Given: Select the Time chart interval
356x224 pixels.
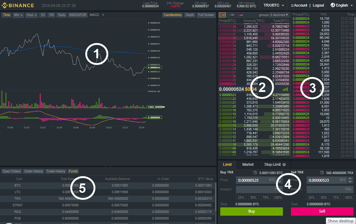Looking at the screenshot, I should pyautogui.click(x=6, y=15).
